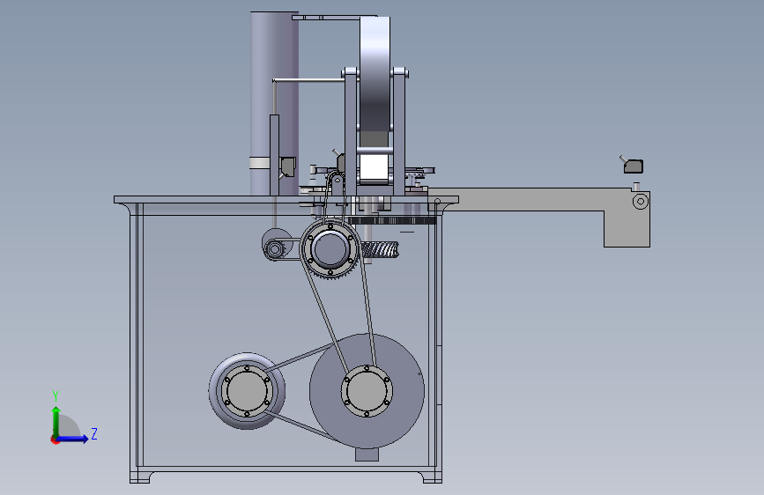The height and width of the screenshot is (495, 764).
Task: Select the gray extension arm on the right
Action: click(541, 200)
